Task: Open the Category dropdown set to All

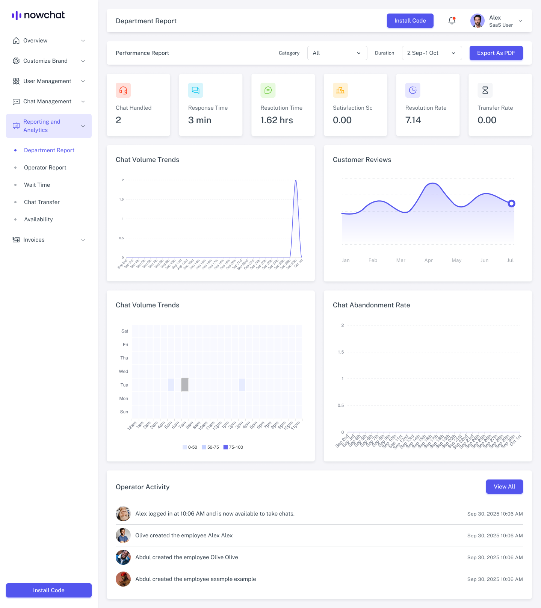Action: 337,53
